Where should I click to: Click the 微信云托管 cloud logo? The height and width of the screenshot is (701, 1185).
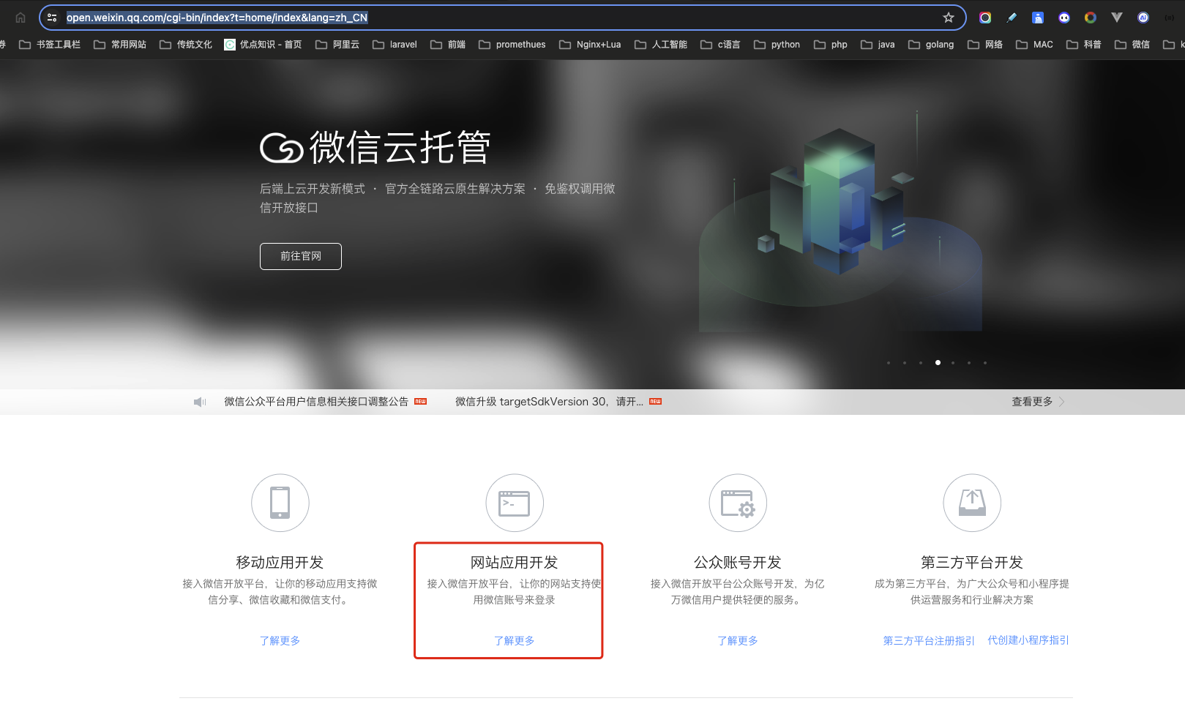point(282,148)
